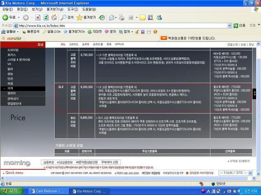Image resolution: width=261 pixels, height=195 pixels.
Task: Open the history clock icon
Action: [102, 17]
